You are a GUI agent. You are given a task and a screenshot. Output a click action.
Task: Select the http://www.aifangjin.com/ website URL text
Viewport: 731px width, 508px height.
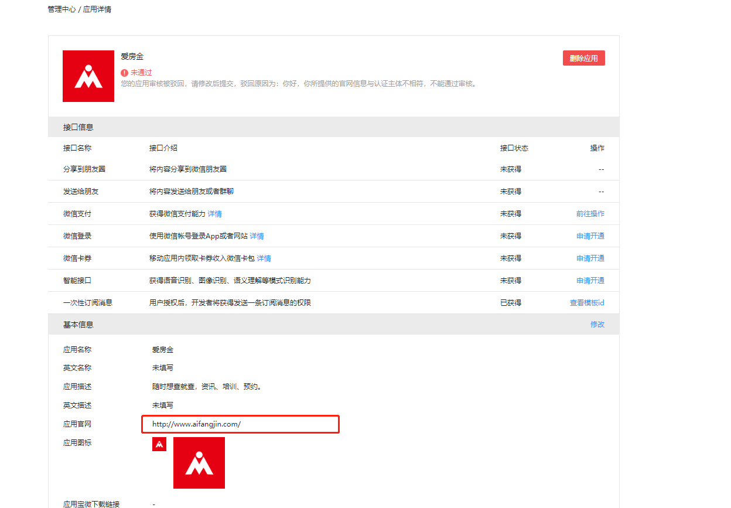click(197, 424)
